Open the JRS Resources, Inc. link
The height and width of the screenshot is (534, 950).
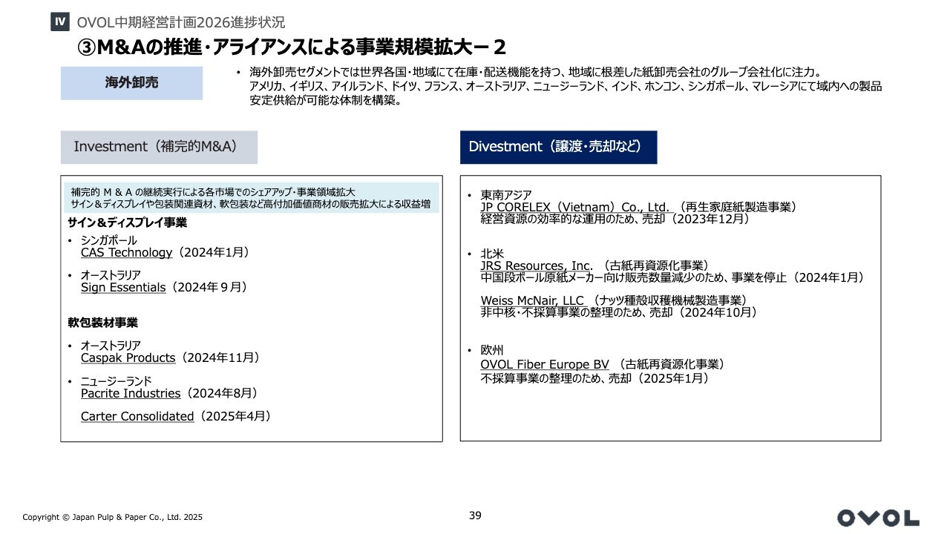[537, 266]
